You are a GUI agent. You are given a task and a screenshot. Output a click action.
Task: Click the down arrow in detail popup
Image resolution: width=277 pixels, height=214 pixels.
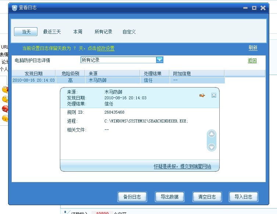coord(212,147)
